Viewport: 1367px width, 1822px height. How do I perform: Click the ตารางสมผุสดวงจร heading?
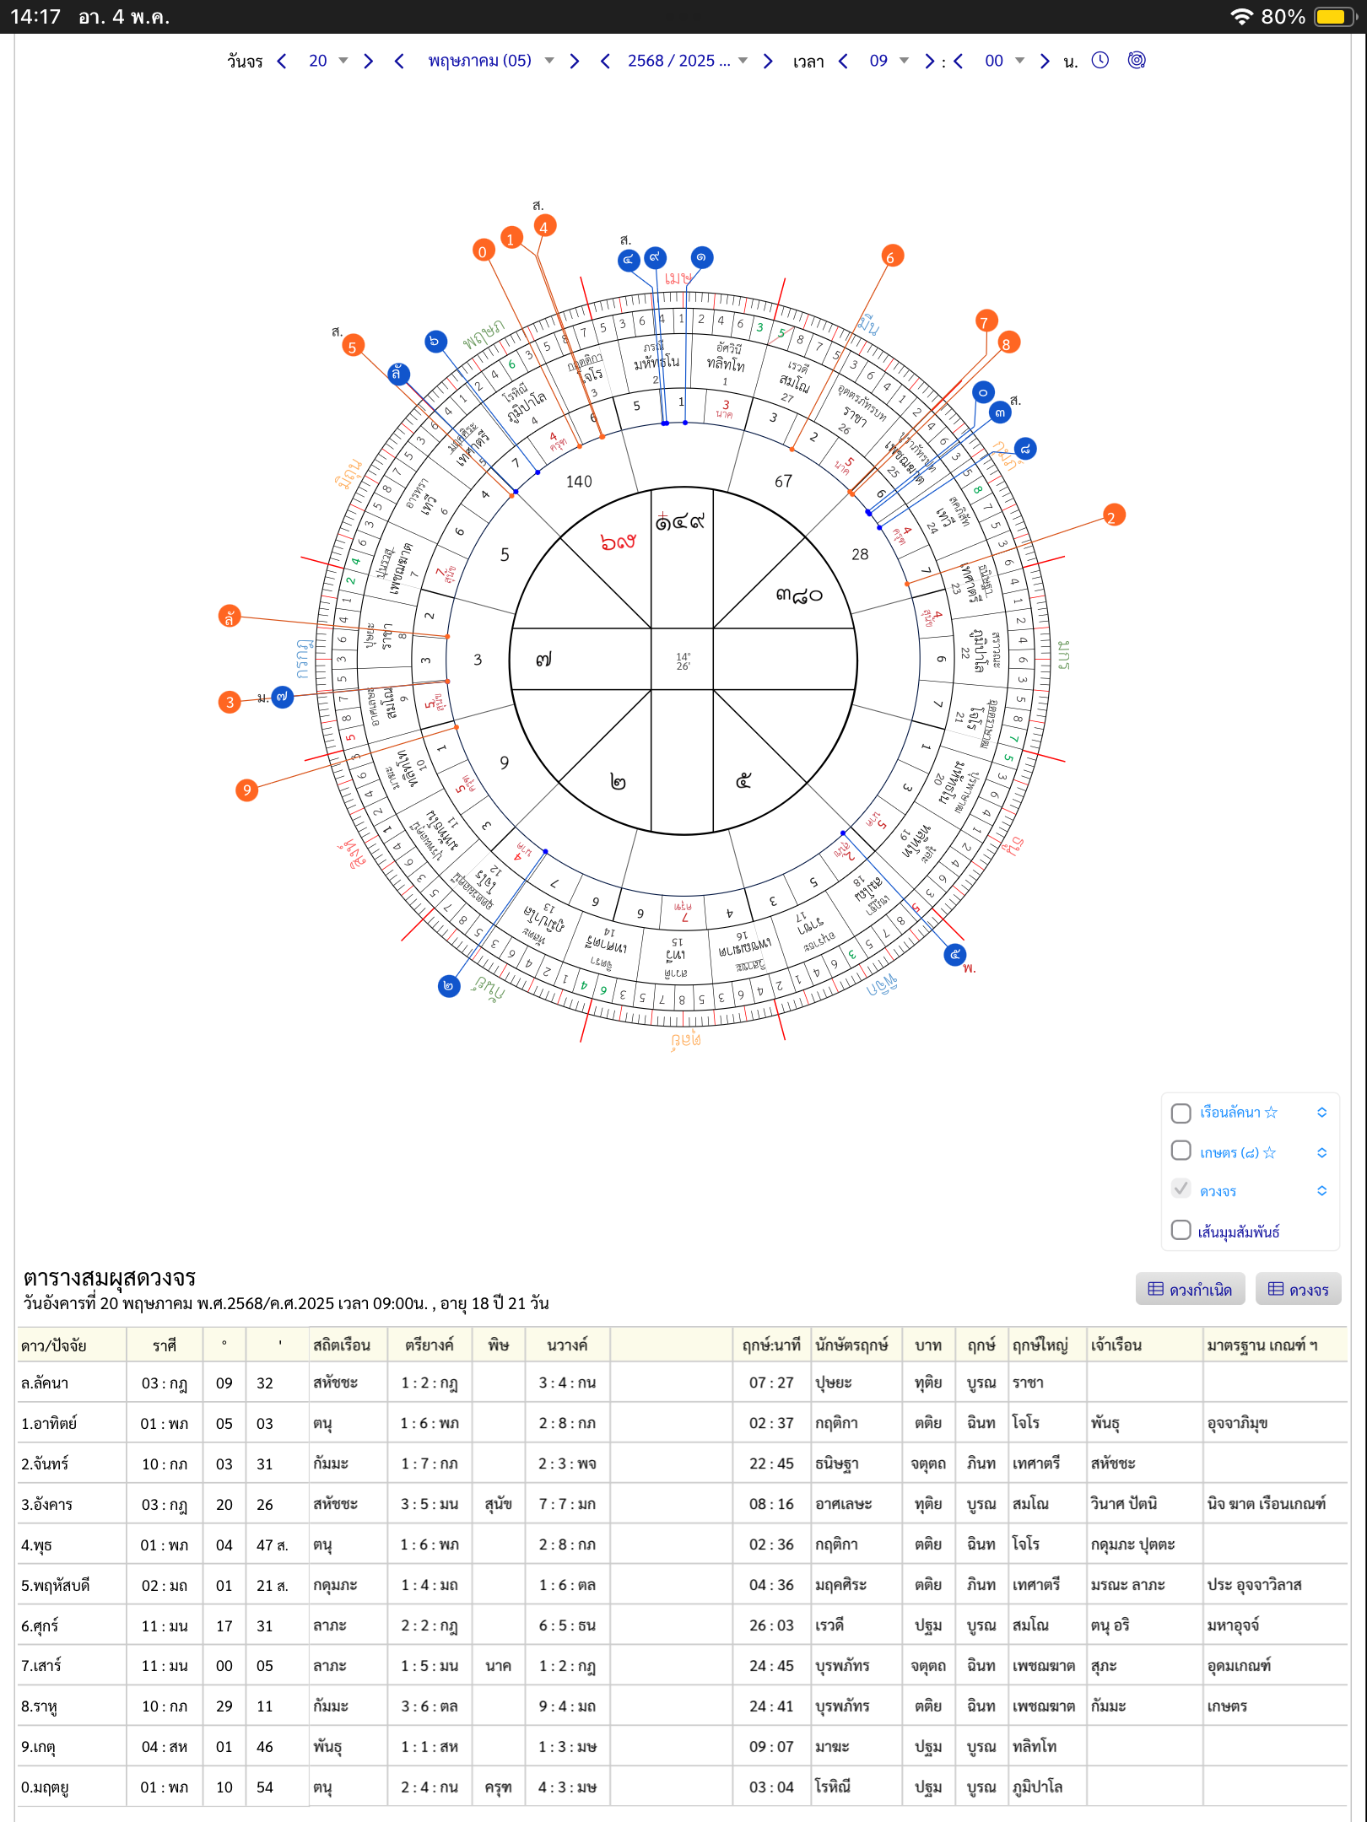pyautogui.click(x=110, y=1277)
